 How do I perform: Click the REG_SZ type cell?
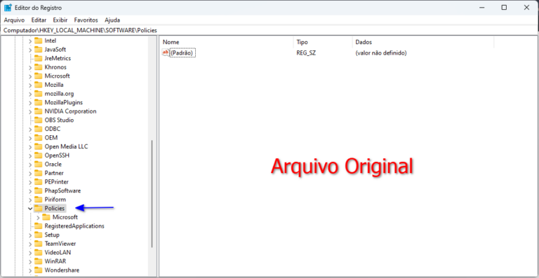click(306, 53)
